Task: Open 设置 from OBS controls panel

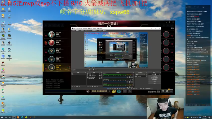Action: click(154, 82)
